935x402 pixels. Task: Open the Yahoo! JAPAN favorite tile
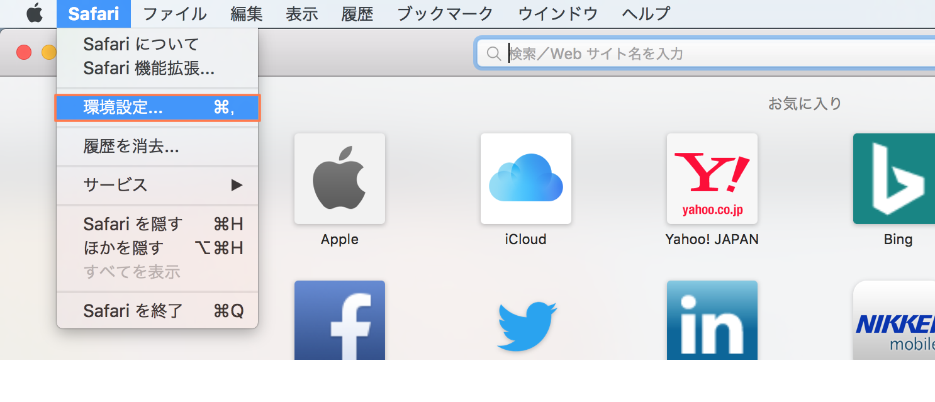[x=712, y=179]
